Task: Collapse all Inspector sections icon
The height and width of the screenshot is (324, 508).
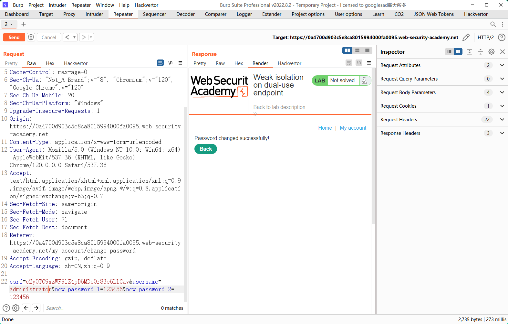Action: (x=481, y=52)
